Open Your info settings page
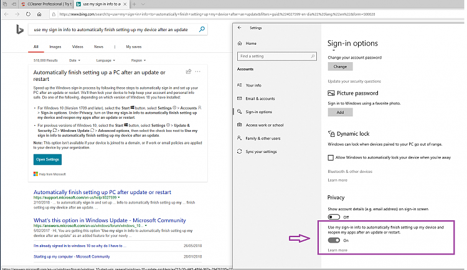467x270 pixels. [253, 85]
